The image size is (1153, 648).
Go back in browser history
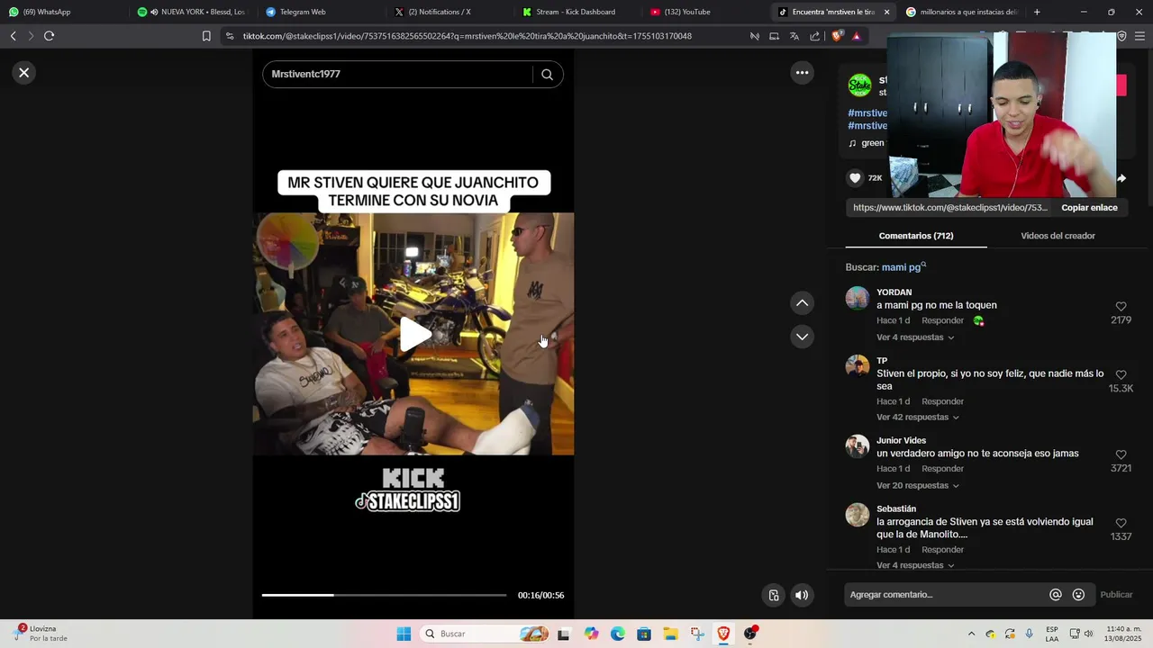13,36
